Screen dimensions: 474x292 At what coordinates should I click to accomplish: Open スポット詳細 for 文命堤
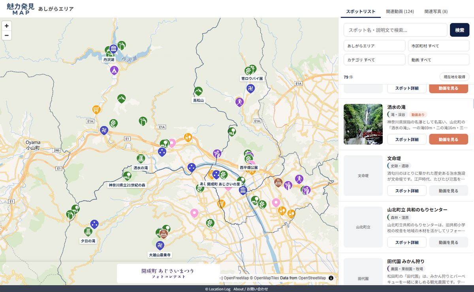pyautogui.click(x=407, y=191)
